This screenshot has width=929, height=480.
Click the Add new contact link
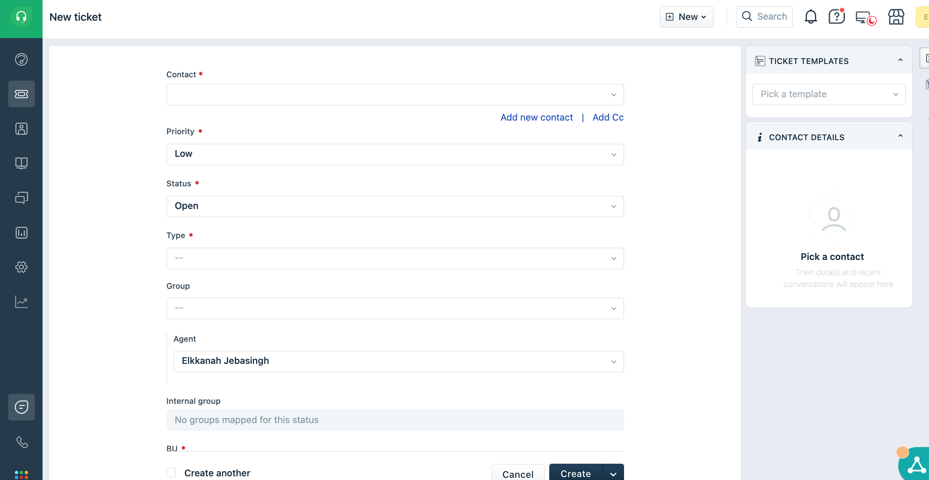pyautogui.click(x=536, y=117)
